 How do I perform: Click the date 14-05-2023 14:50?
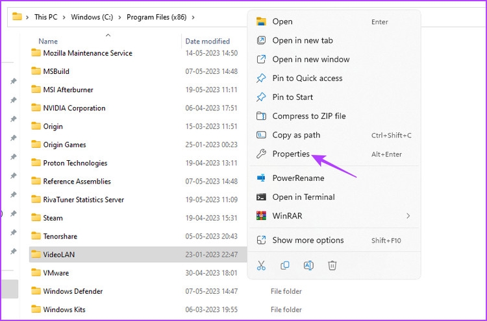[211, 53]
